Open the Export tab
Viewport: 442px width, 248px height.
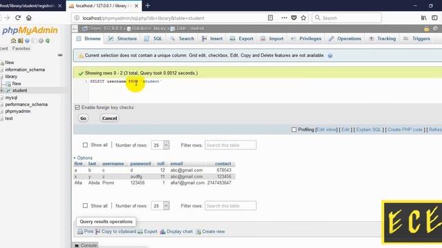point(242,39)
